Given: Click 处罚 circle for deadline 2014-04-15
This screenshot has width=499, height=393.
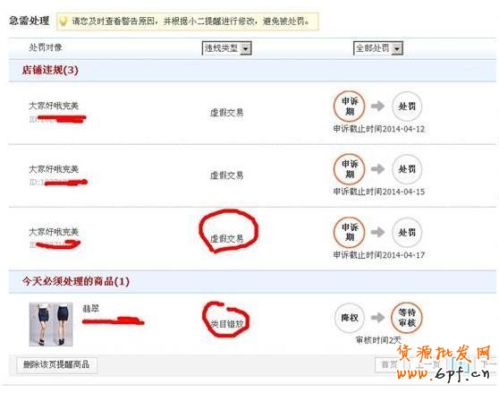Looking at the screenshot, I should pyautogui.click(x=407, y=169).
